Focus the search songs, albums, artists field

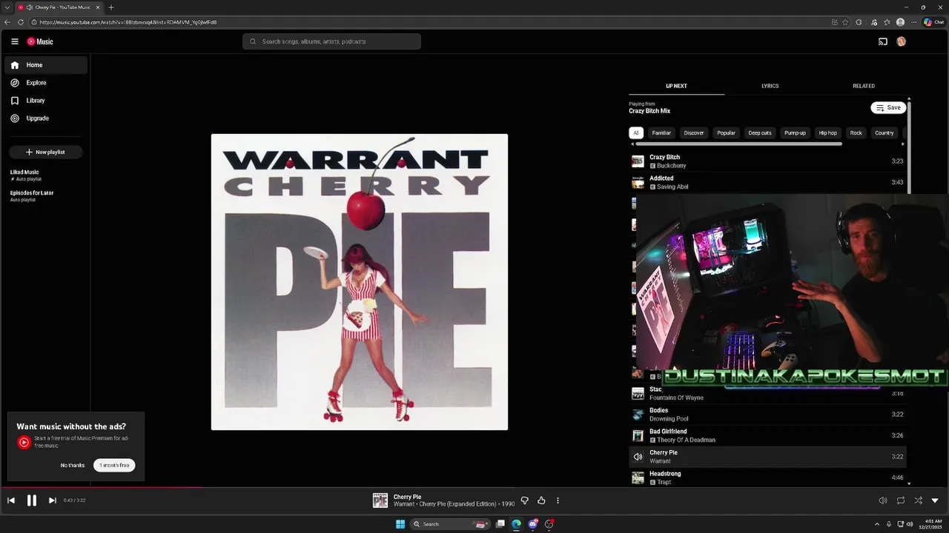point(331,41)
